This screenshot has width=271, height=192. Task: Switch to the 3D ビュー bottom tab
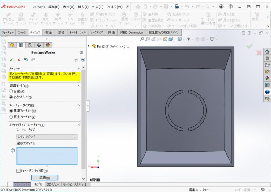[x=52, y=184]
